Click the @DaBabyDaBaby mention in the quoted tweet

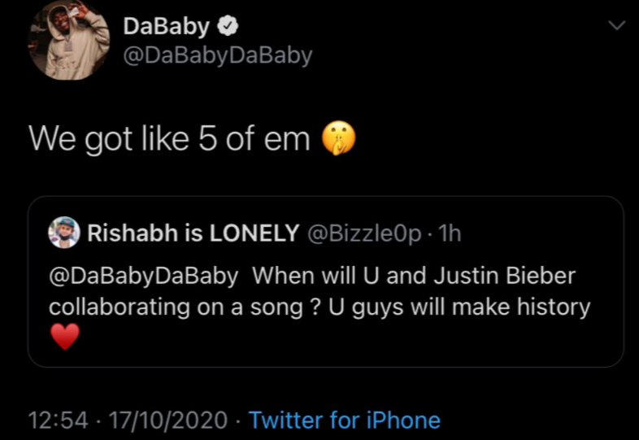[x=144, y=276]
